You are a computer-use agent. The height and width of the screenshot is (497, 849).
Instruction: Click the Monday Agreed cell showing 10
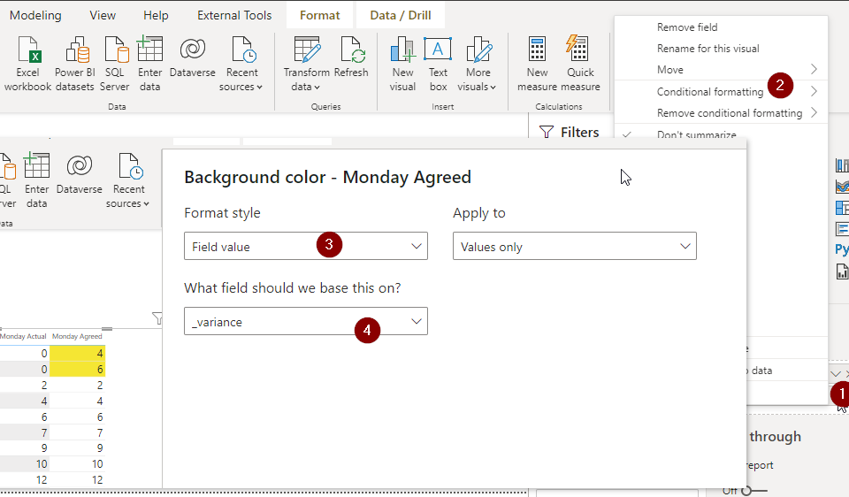point(78,464)
